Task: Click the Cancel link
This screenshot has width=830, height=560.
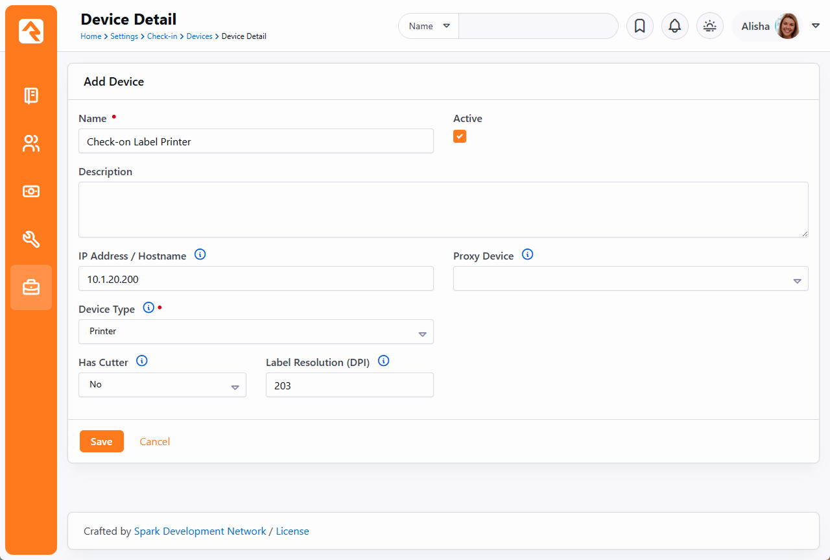Action: [x=154, y=441]
